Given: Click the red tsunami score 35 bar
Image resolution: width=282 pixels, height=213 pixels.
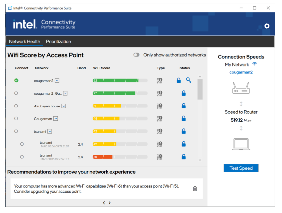Looking at the screenshot, I should pyautogui.click(x=120, y=157).
